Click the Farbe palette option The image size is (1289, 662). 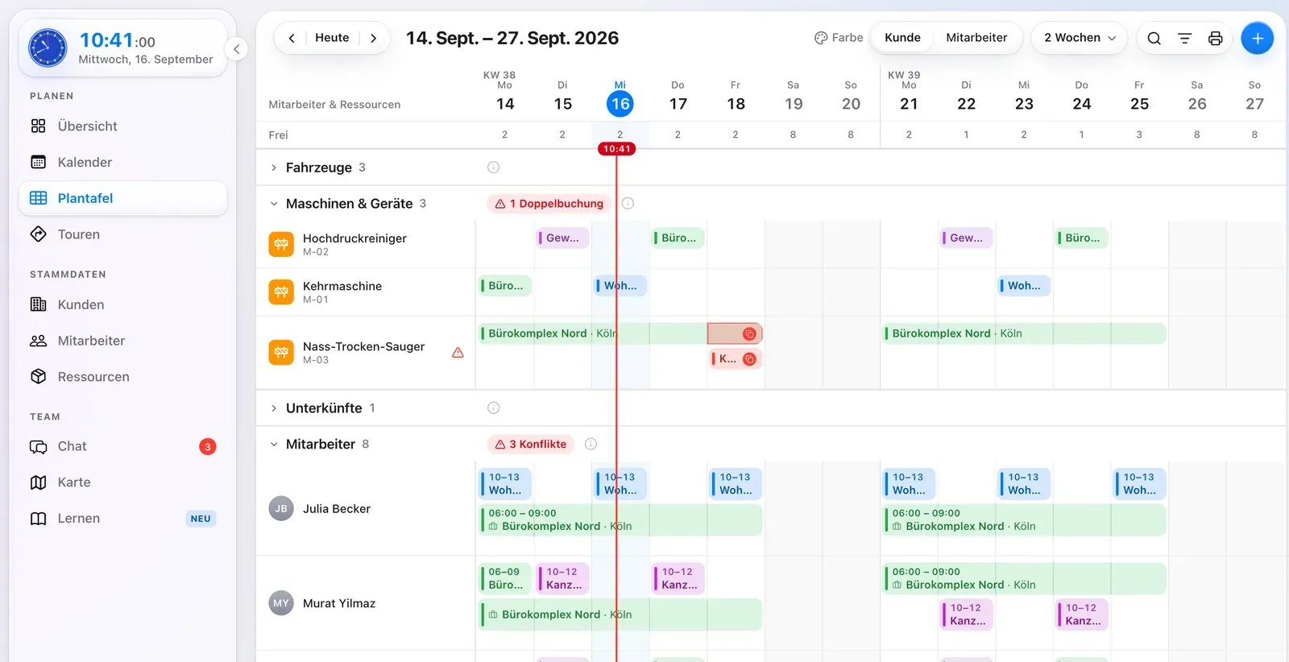[839, 38]
